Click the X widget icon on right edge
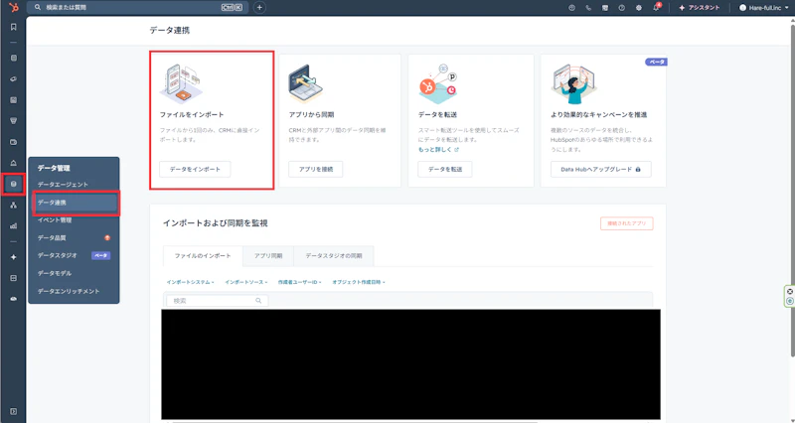This screenshot has height=423, width=795. tap(790, 291)
